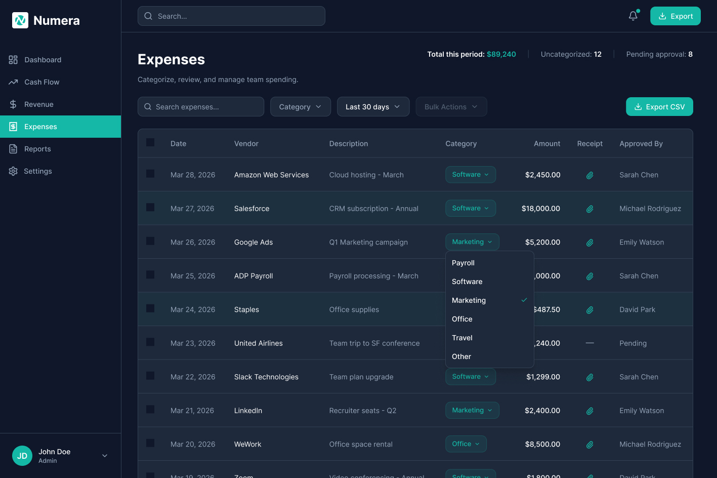Change Salesforce row category dropdown
Screen dimensions: 717x478
(x=471, y=208)
